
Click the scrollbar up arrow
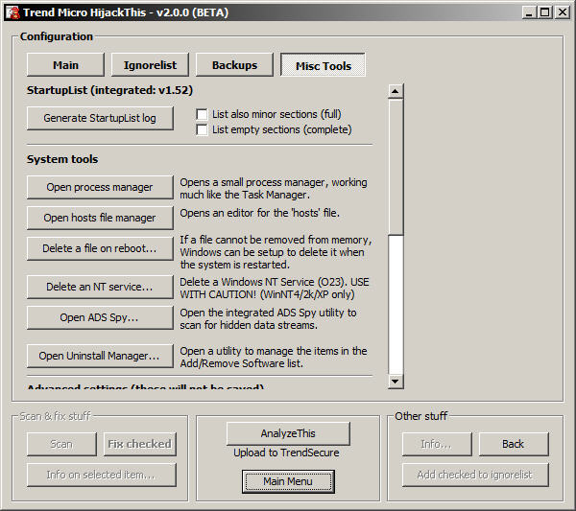pyautogui.click(x=396, y=91)
